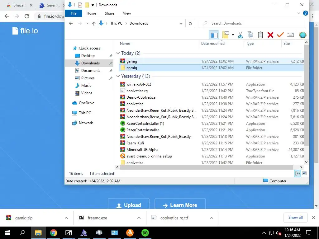The image size is (319, 239).
Task: Select winrar-x64-602 application file
Action: tap(211, 84)
